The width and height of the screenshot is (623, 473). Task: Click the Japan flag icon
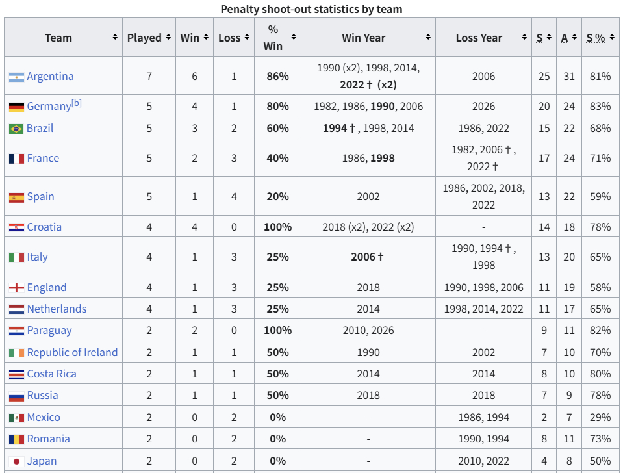click(x=16, y=461)
